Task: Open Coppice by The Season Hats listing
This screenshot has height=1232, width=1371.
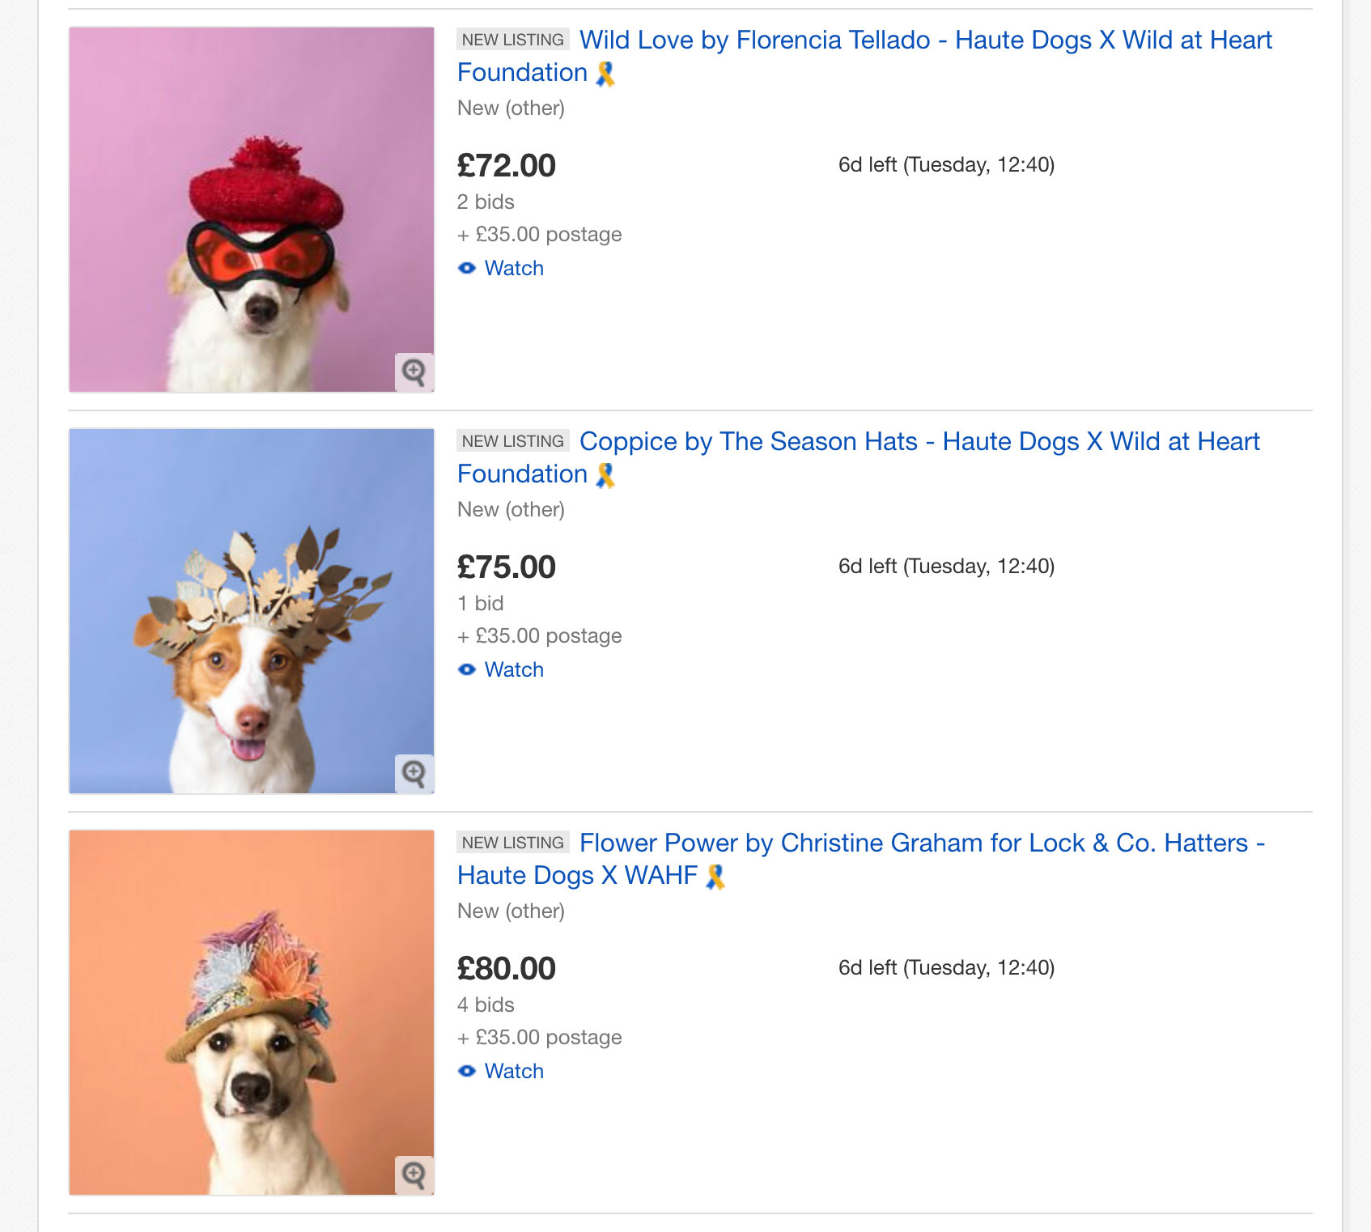Action: click(x=859, y=457)
